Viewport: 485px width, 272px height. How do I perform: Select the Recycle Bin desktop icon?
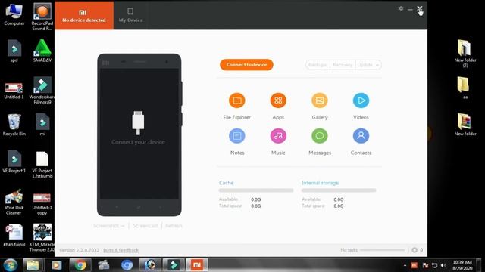[x=14, y=125]
